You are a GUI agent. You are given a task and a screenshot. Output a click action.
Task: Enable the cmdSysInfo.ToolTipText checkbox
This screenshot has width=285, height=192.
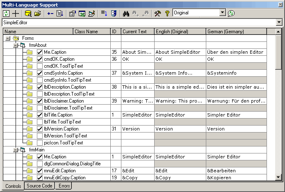coord(40,80)
